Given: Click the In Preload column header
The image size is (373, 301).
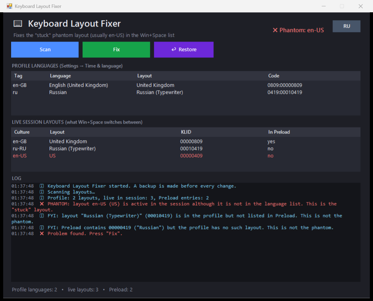Looking at the screenshot, I should [279, 132].
